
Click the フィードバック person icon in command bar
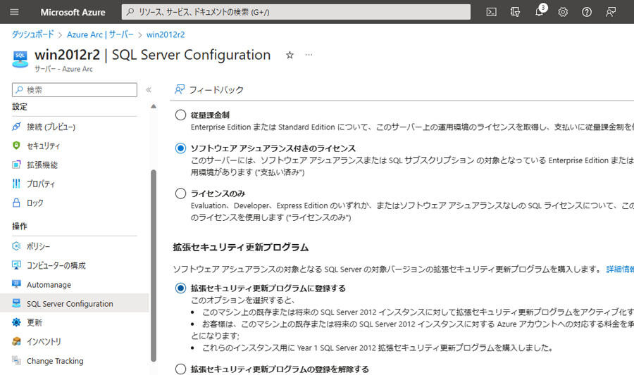180,89
